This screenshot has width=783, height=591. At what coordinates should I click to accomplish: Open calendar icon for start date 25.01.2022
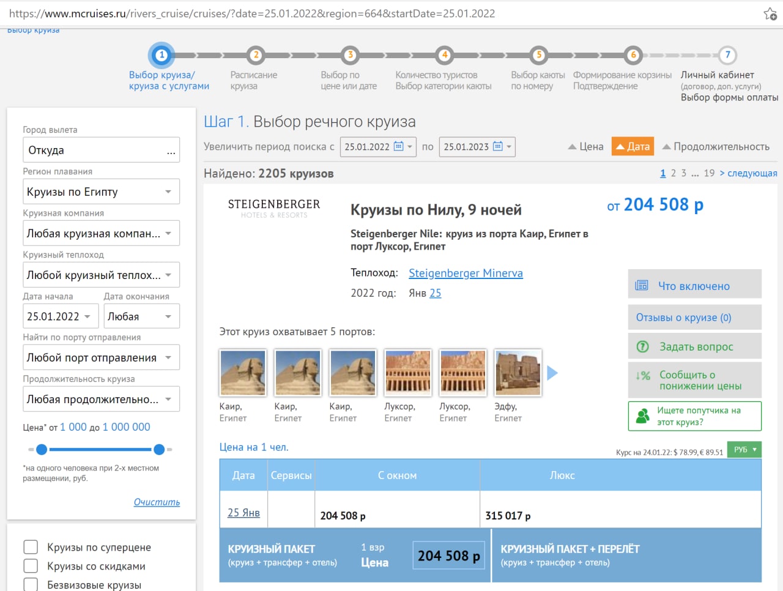(398, 146)
